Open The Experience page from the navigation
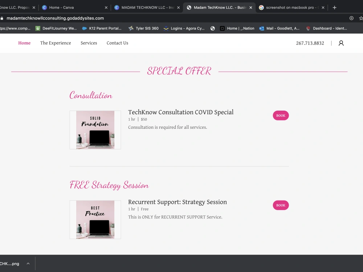363x272 pixels. pyautogui.click(x=55, y=43)
